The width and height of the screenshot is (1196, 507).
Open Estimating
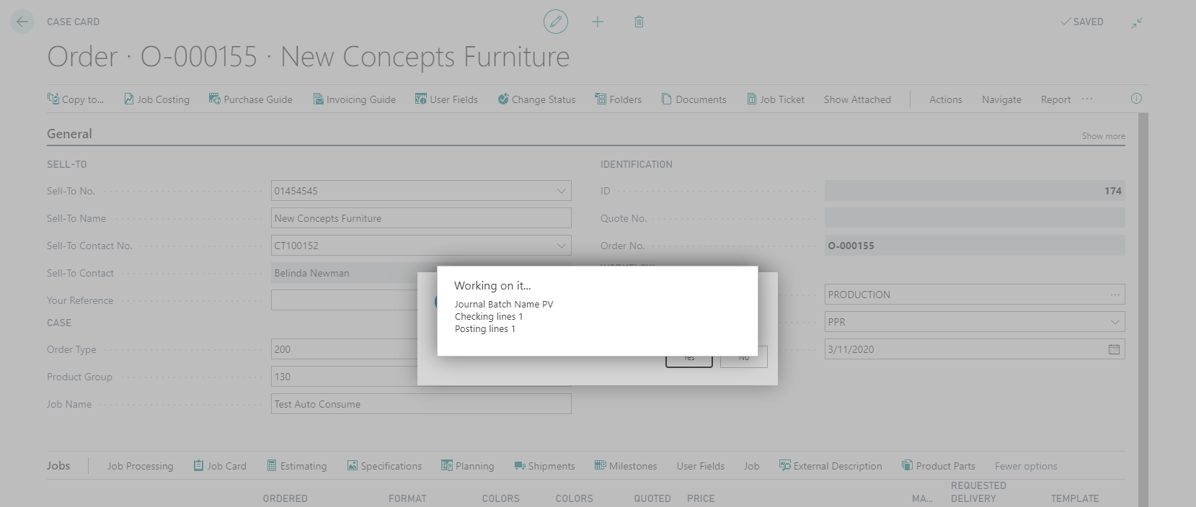[296, 466]
